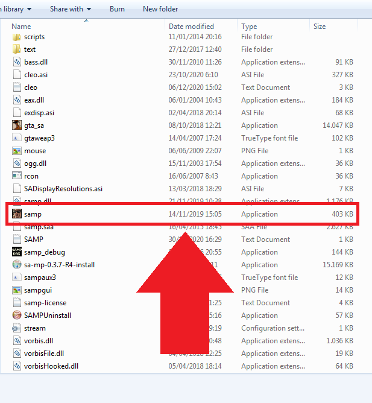Click the SADisplayResolutions.asi file icon
This screenshot has height=403, width=372.
click(17, 189)
